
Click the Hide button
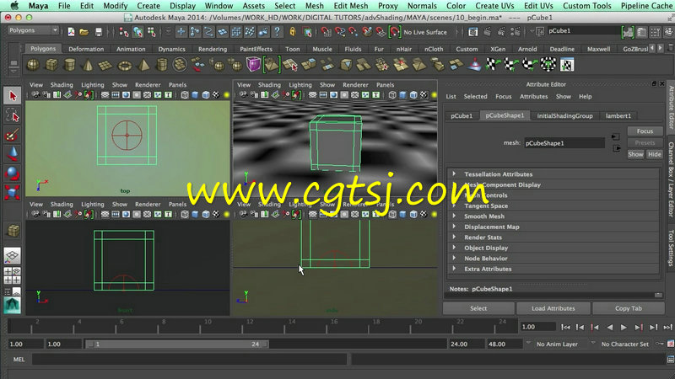pos(655,154)
